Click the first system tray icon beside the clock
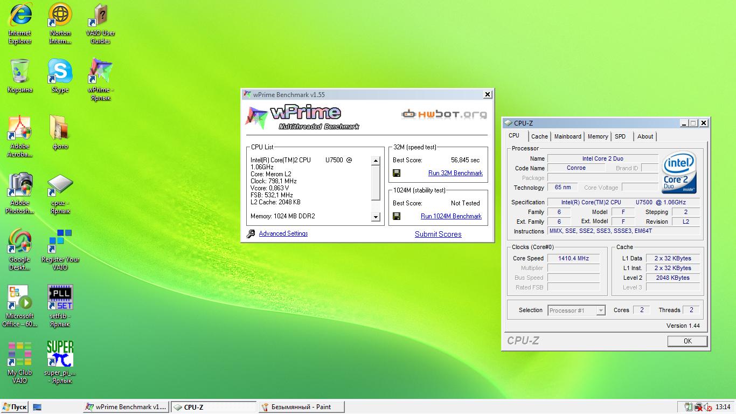 (689, 407)
